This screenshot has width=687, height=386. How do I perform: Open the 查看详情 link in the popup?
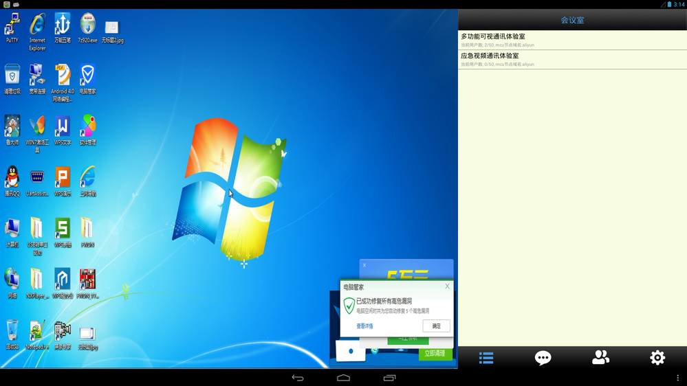coord(364,326)
